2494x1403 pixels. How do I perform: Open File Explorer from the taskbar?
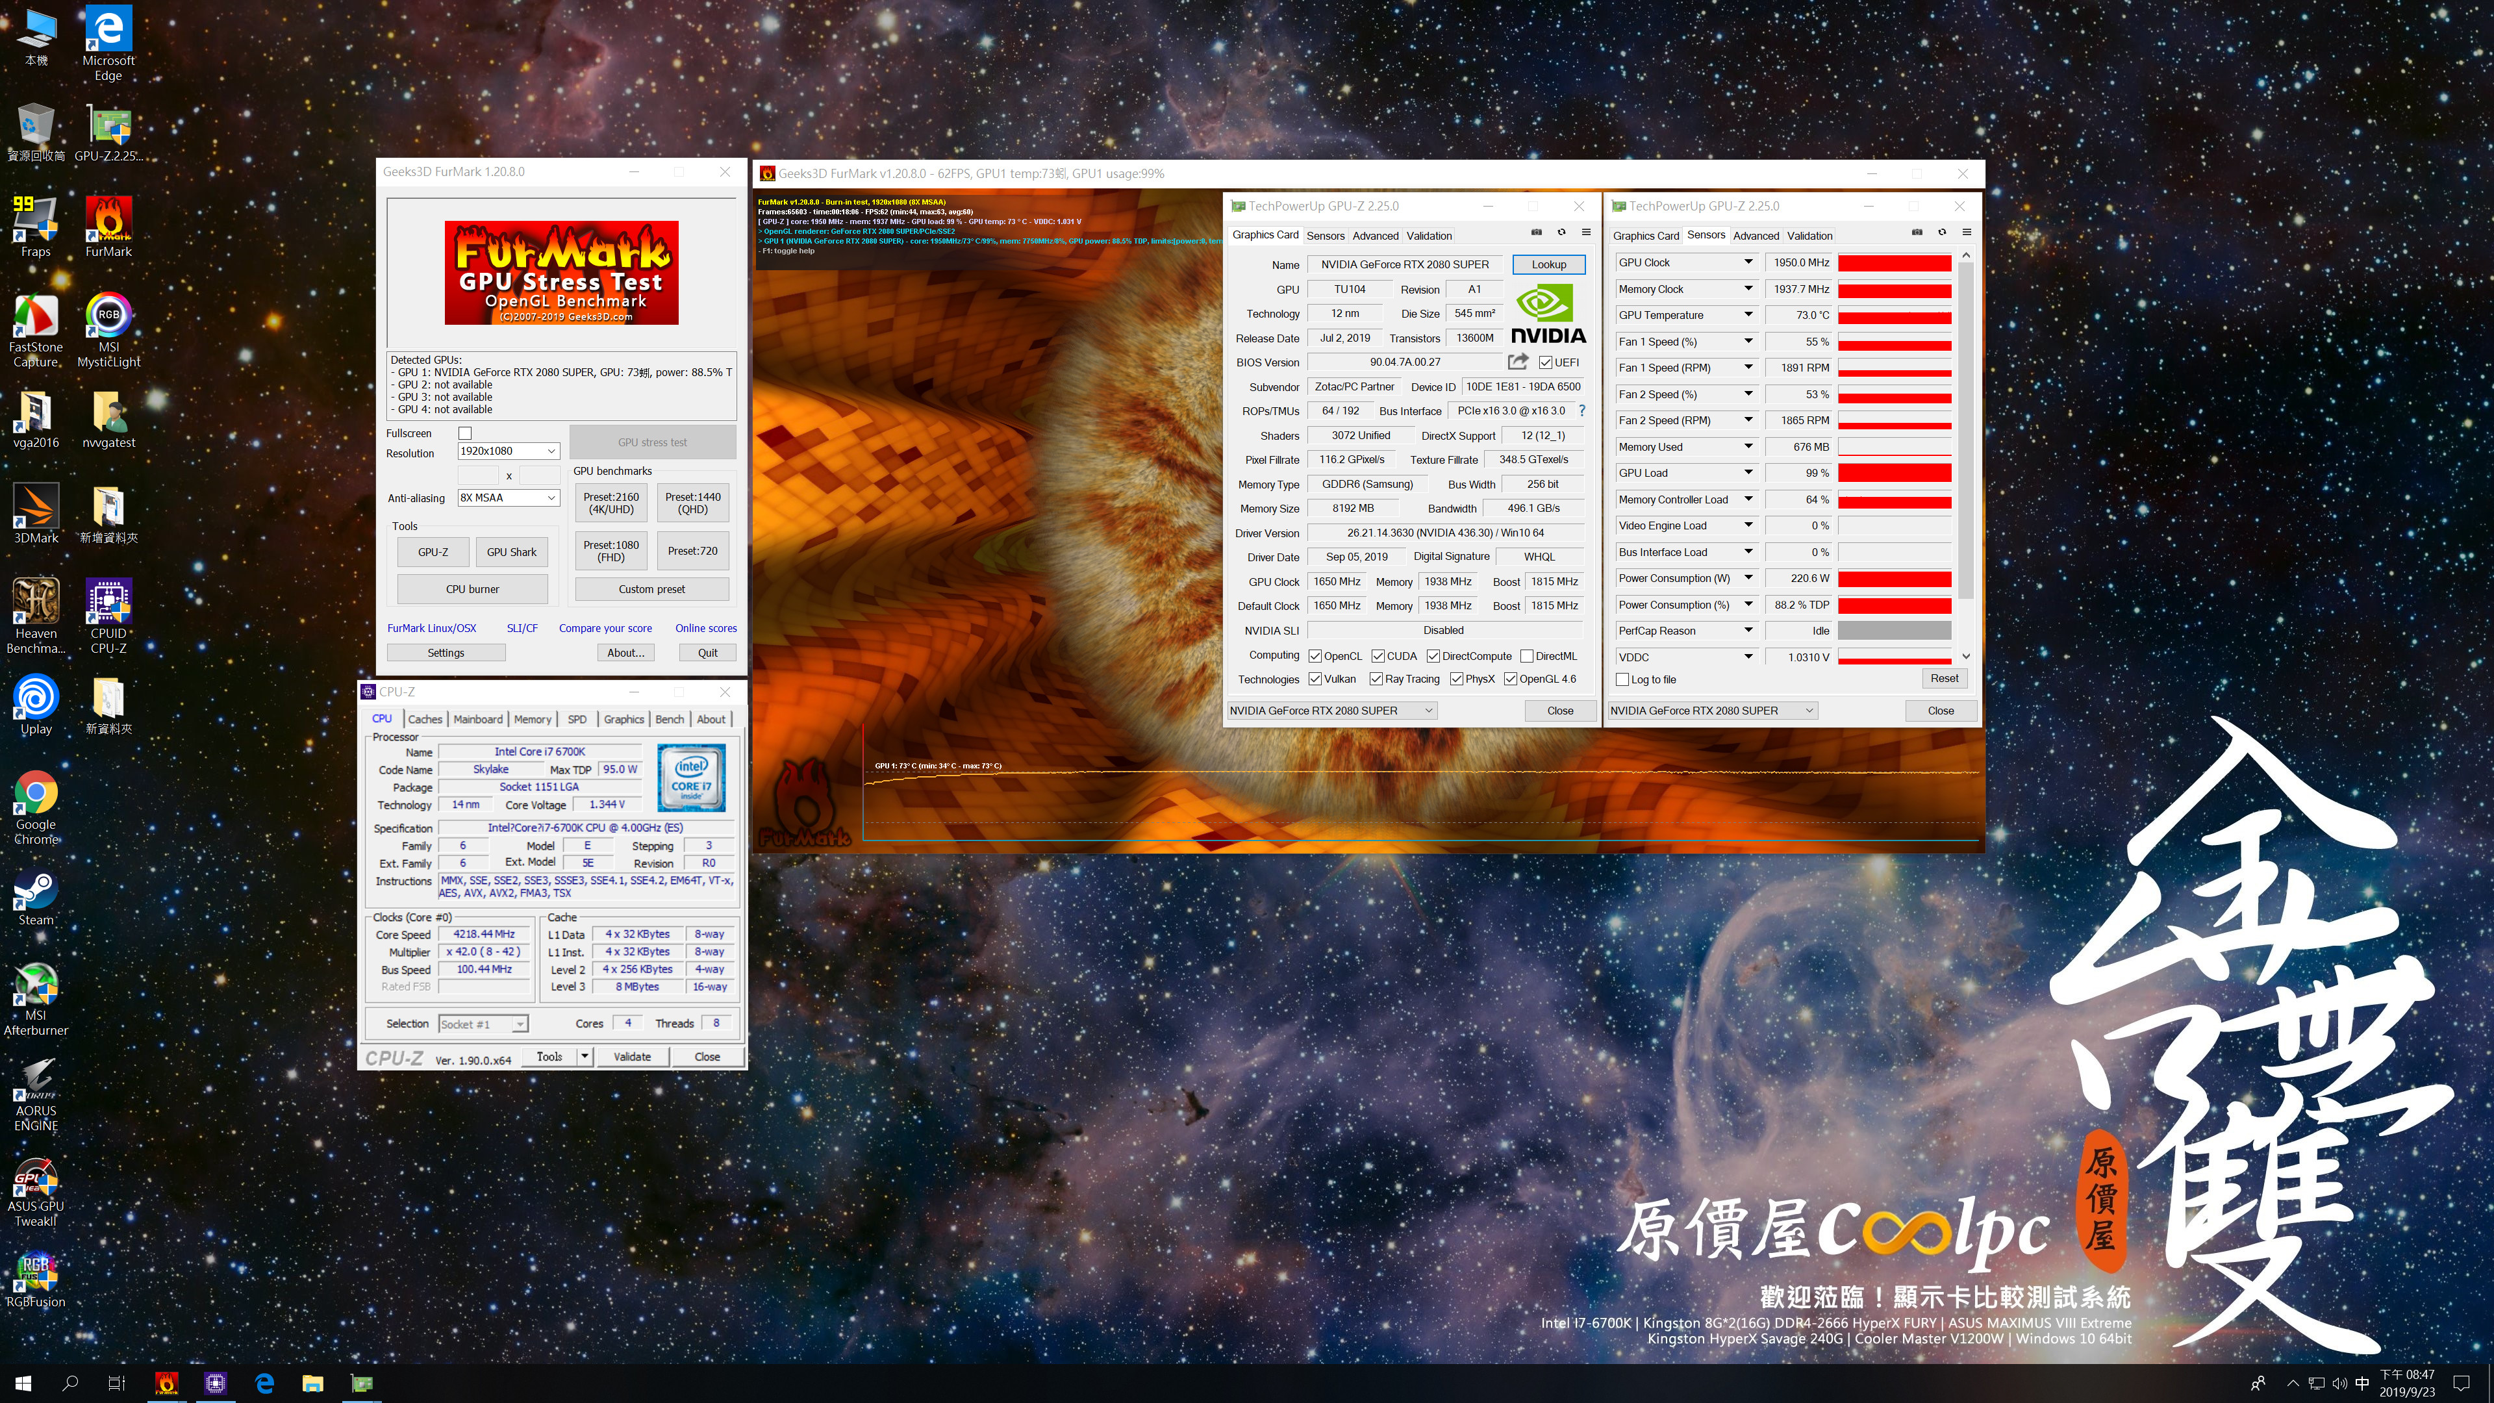[312, 1383]
